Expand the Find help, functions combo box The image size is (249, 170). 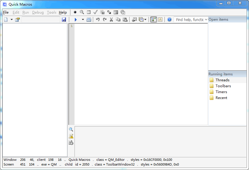pos(206,20)
